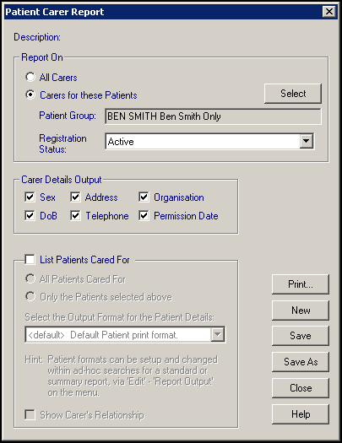Click the Save button
Screen dimensions: 342x443
click(301, 336)
